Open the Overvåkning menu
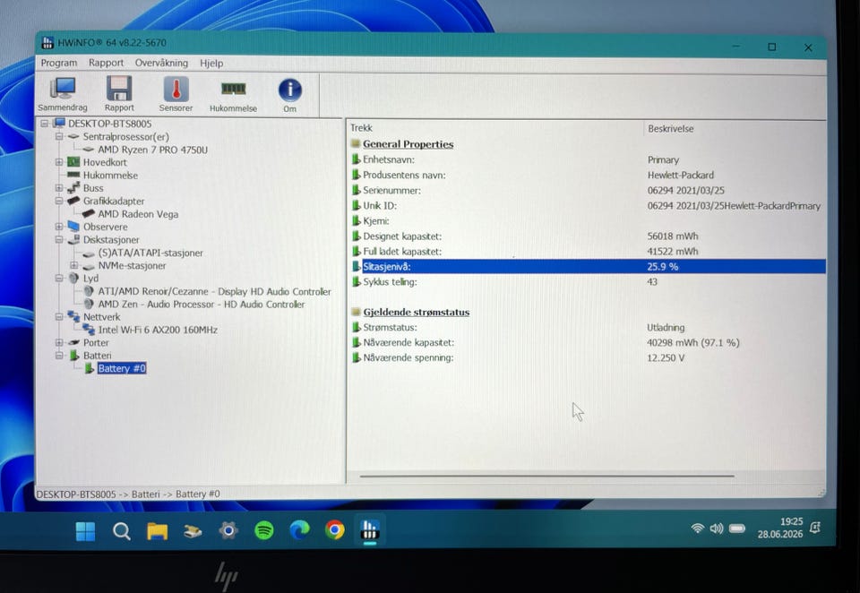 pos(161,63)
